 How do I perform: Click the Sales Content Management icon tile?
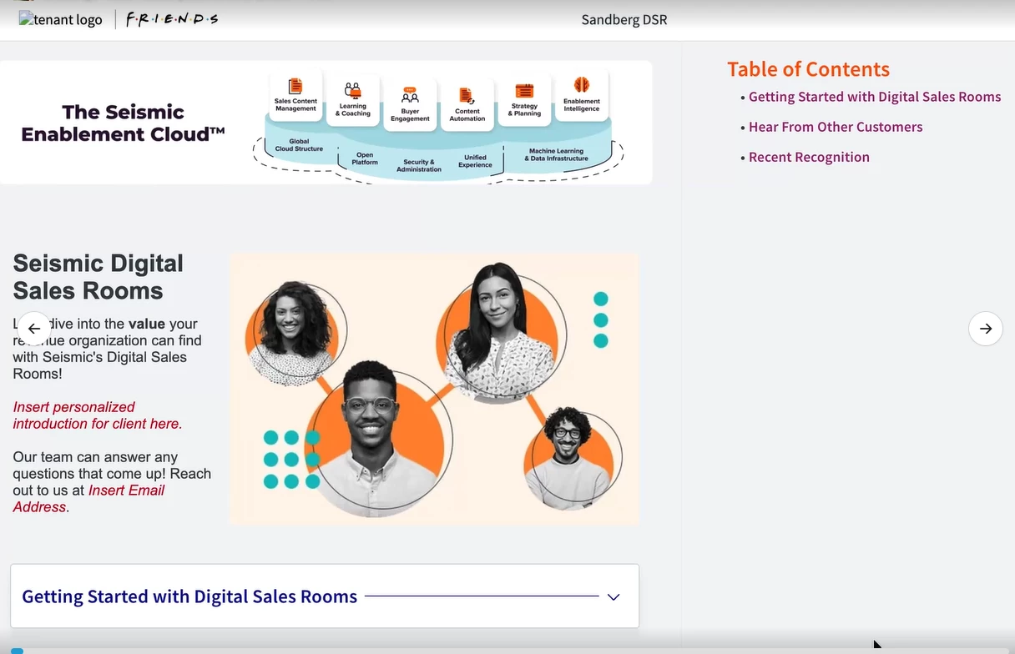(x=295, y=95)
